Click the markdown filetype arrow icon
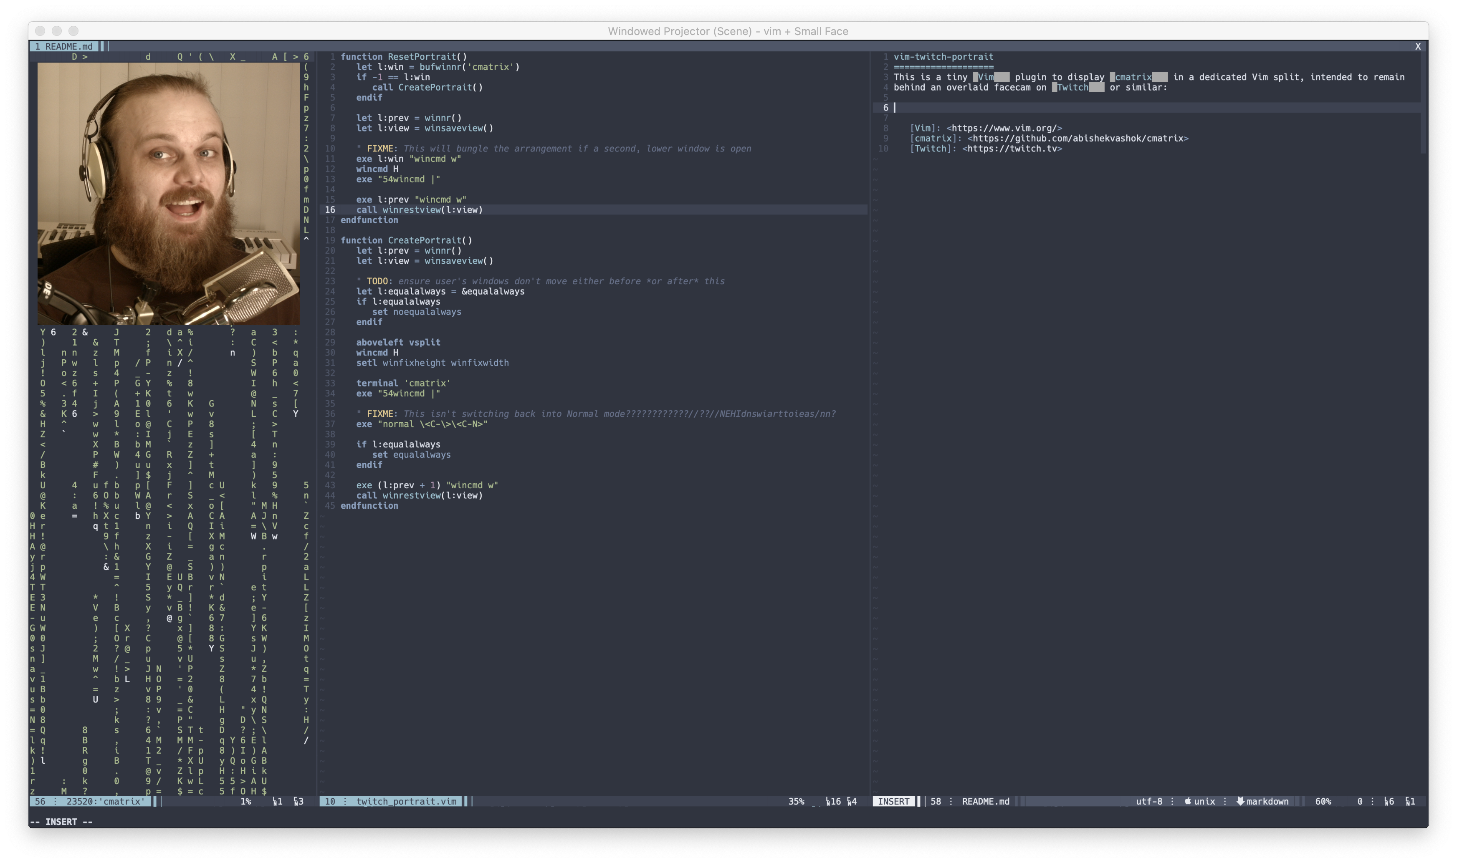 click(x=1241, y=801)
